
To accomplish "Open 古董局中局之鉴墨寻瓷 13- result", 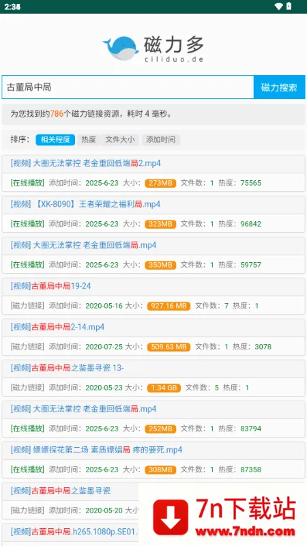I will (x=67, y=368).
